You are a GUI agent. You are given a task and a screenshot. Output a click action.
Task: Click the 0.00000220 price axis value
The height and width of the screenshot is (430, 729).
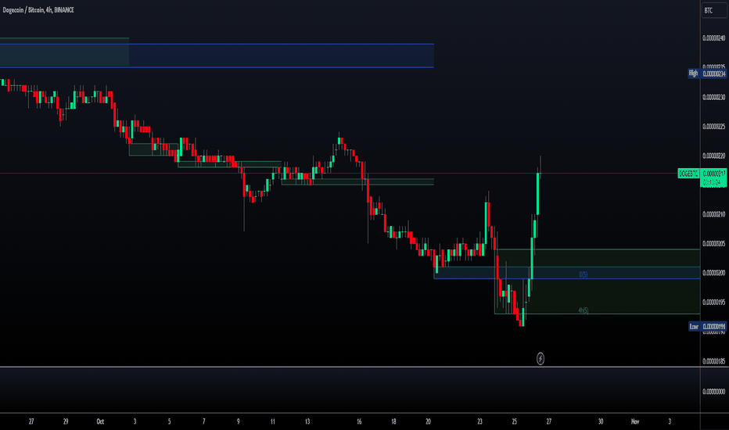tap(713, 156)
